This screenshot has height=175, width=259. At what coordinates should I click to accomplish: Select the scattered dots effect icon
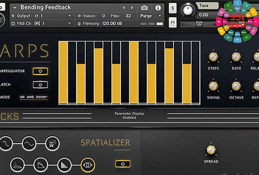click(52, 143)
